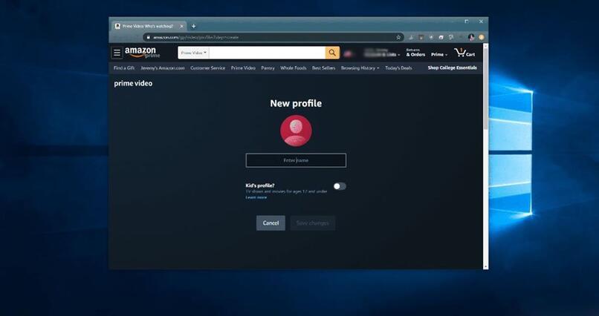Click the Save changes button
Viewport: 599px width, 316px height.
312,223
